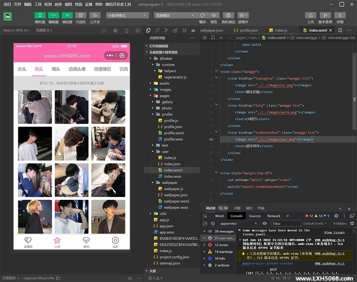Click the 云开发 cloud icon

click(x=95, y=15)
